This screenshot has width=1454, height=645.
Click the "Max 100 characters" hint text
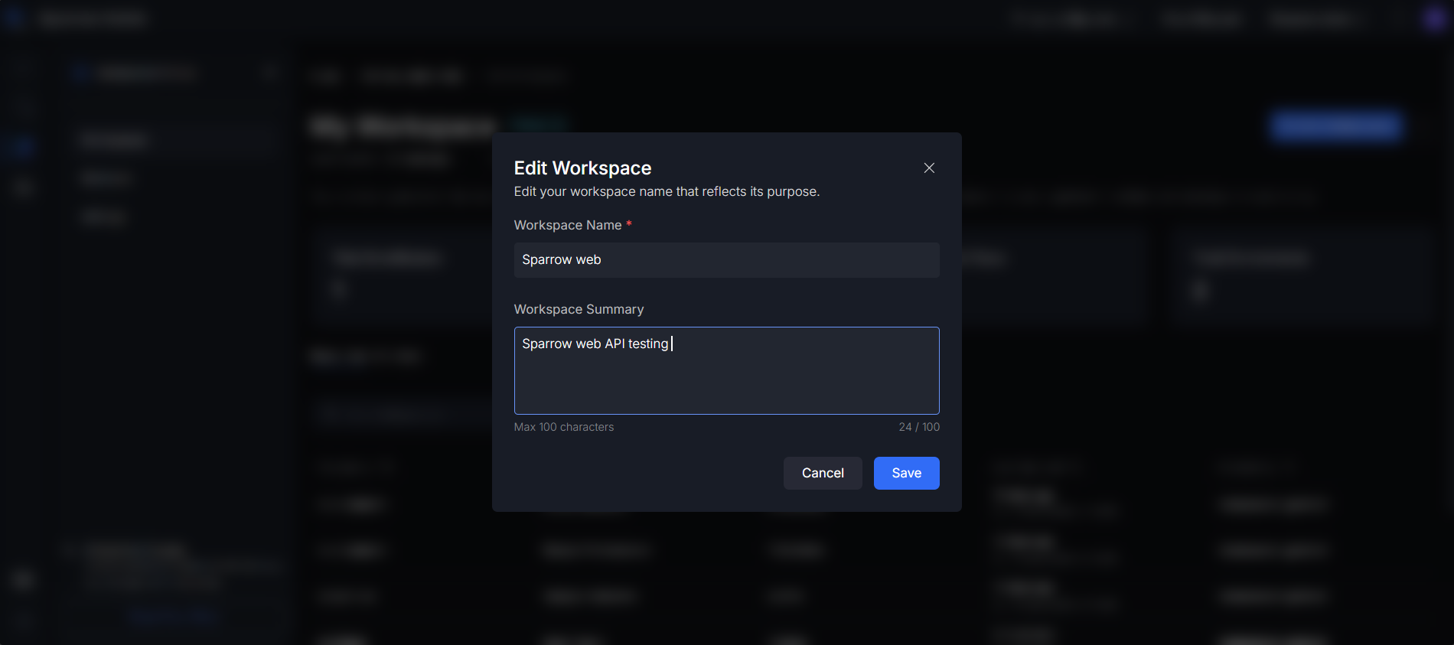tap(564, 427)
